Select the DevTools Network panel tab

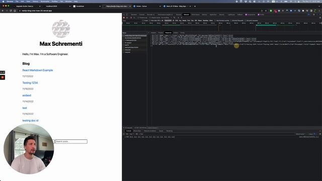coord(186,15)
